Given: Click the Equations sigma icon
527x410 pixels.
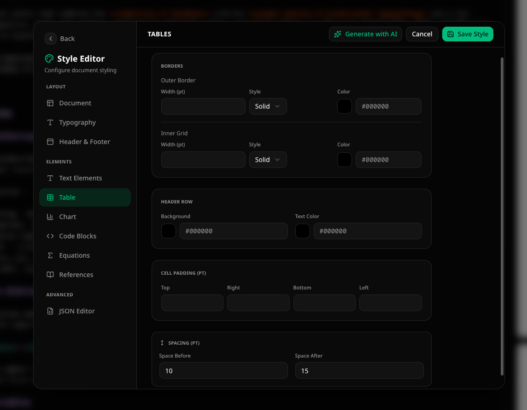Looking at the screenshot, I should (x=50, y=255).
